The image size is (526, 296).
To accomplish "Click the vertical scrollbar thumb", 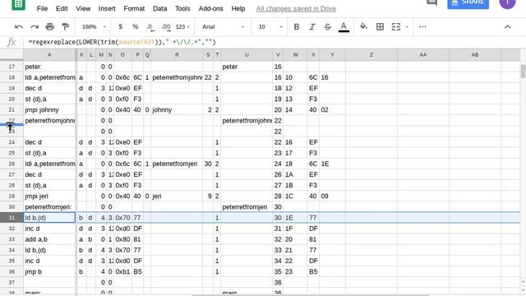I will pyautogui.click(x=523, y=72).
